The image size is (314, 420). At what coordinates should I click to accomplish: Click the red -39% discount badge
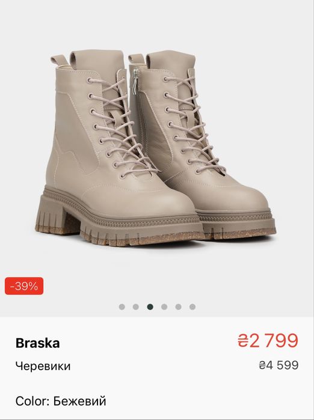[24, 286]
